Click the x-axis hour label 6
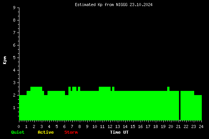 [x=64, y=127]
